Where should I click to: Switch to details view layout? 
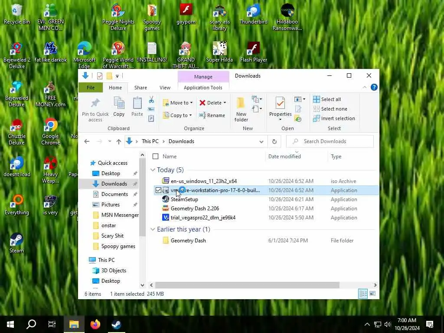point(363,294)
